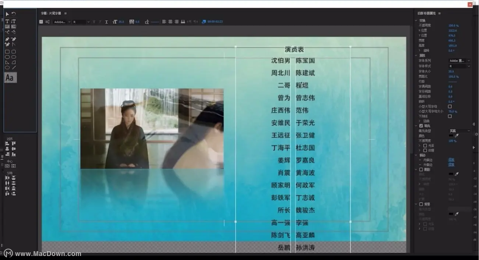Click the name 陈宝国 in the cast list

point(305,60)
